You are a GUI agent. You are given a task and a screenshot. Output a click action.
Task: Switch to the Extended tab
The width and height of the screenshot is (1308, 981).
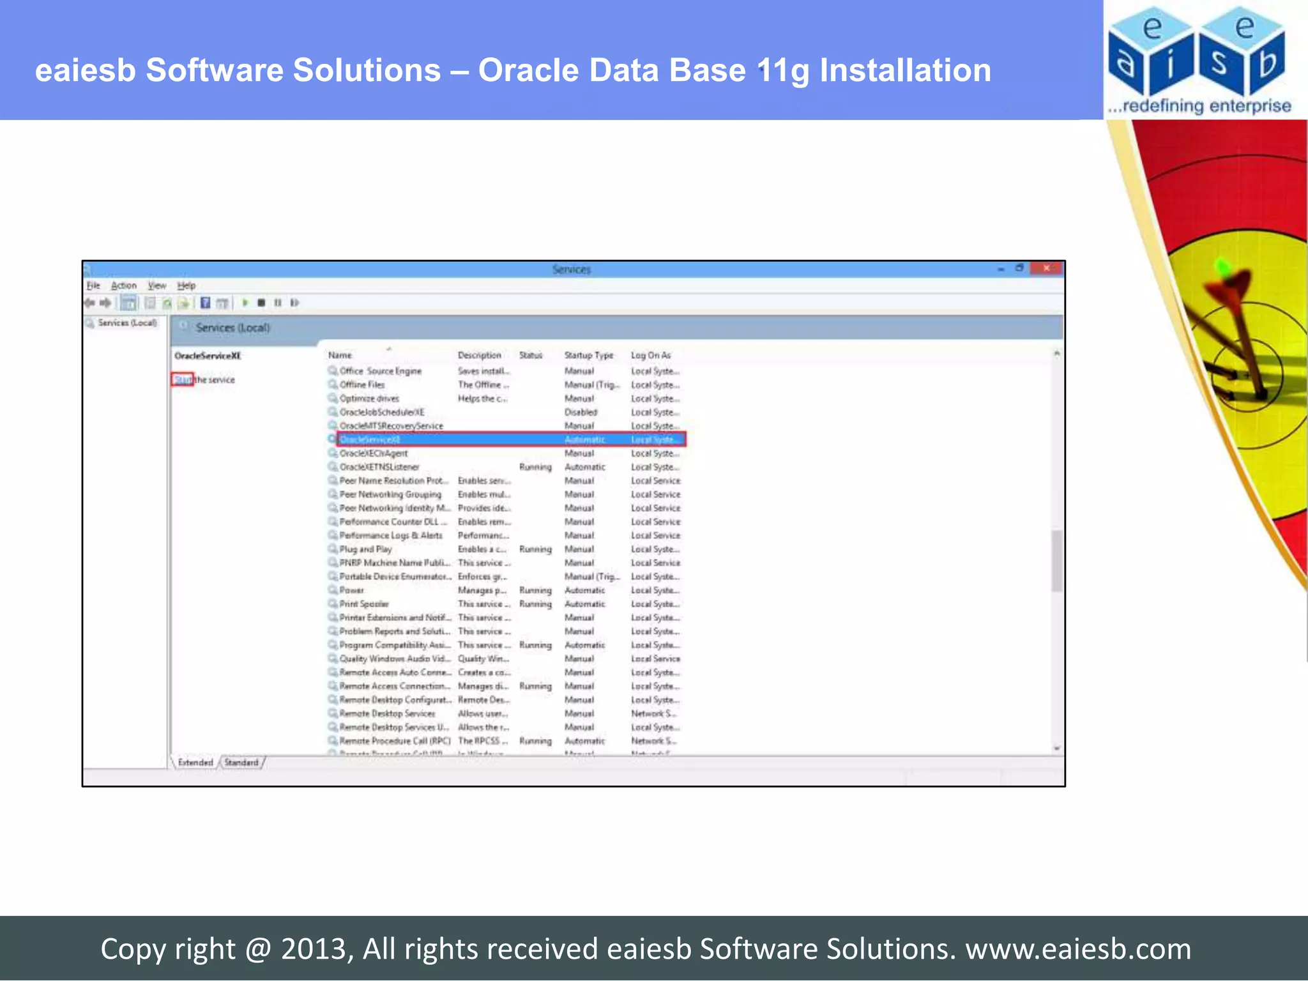point(195,763)
